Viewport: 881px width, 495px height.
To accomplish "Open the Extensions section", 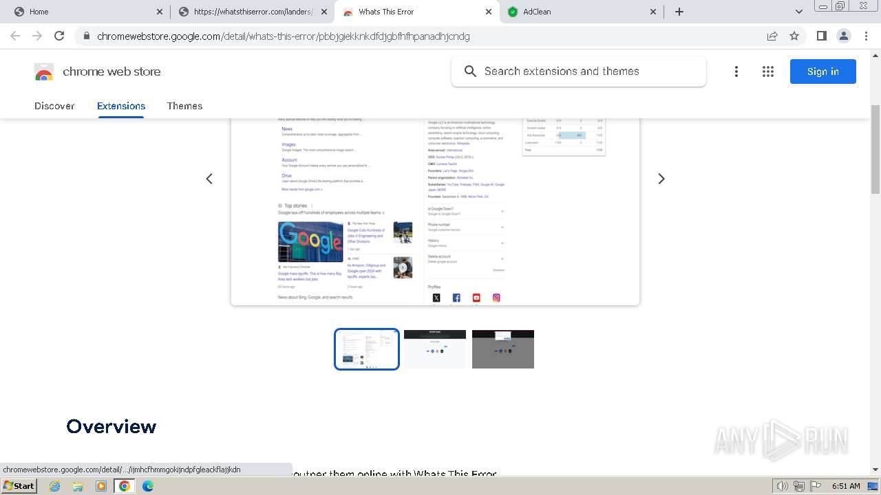I will 121,106.
